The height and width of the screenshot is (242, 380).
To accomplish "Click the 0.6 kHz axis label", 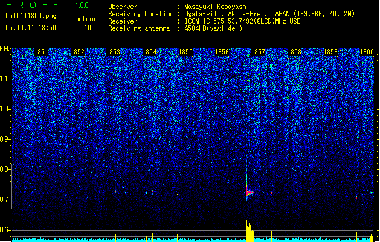I will (x=5, y=230).
